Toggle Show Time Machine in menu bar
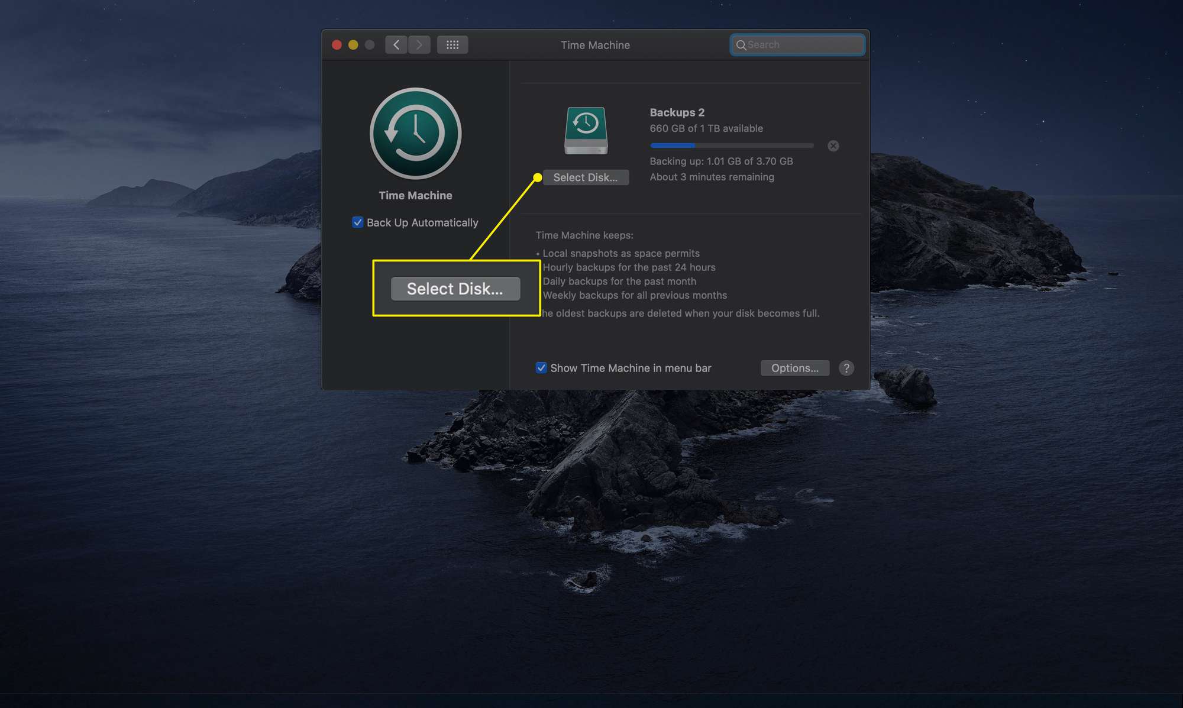This screenshot has width=1183, height=708. click(541, 368)
